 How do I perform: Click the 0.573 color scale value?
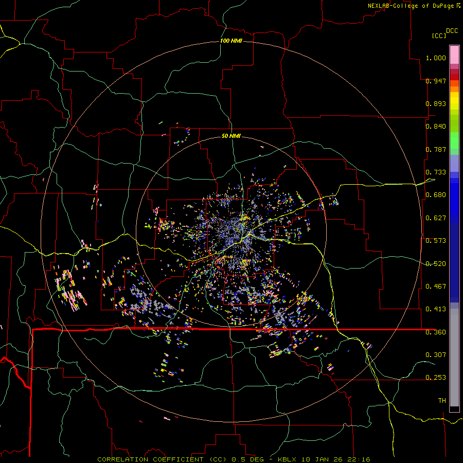(436, 241)
